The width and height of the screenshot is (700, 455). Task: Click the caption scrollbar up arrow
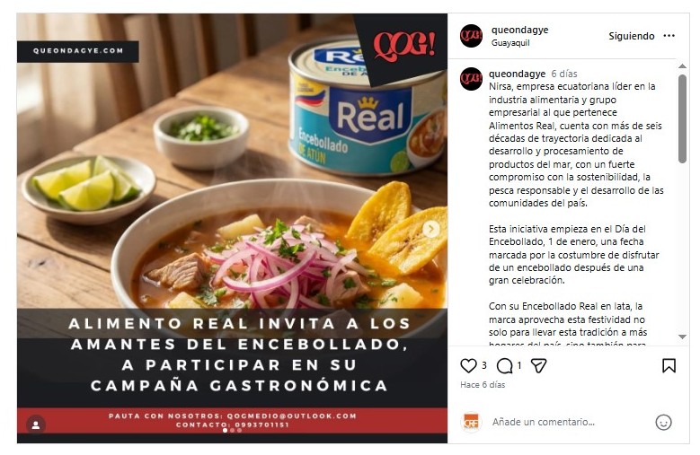click(x=682, y=66)
